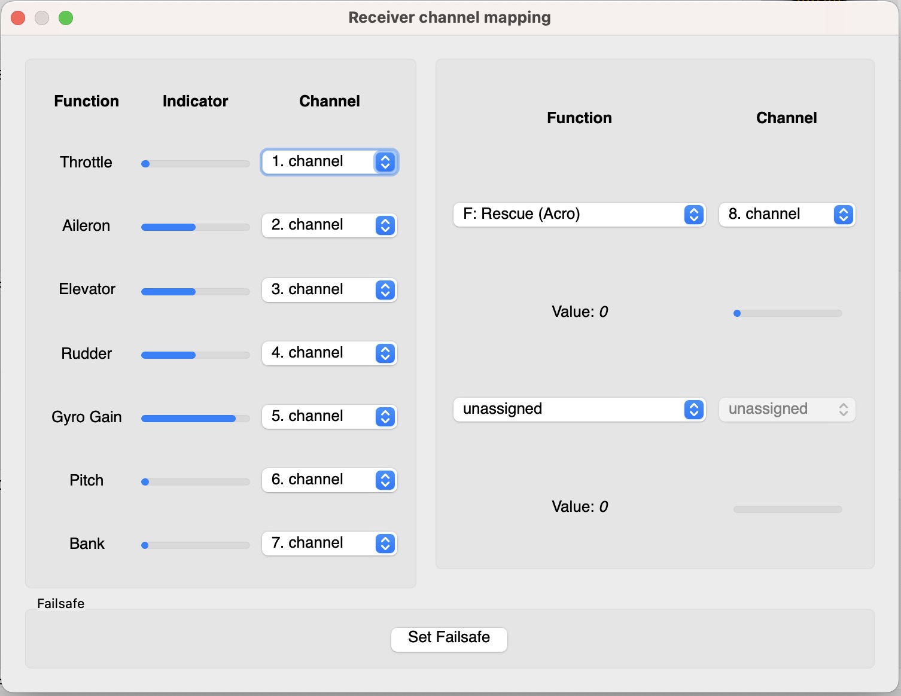Open the Throttle channel dropdown
The height and width of the screenshot is (696, 901).
click(x=329, y=162)
